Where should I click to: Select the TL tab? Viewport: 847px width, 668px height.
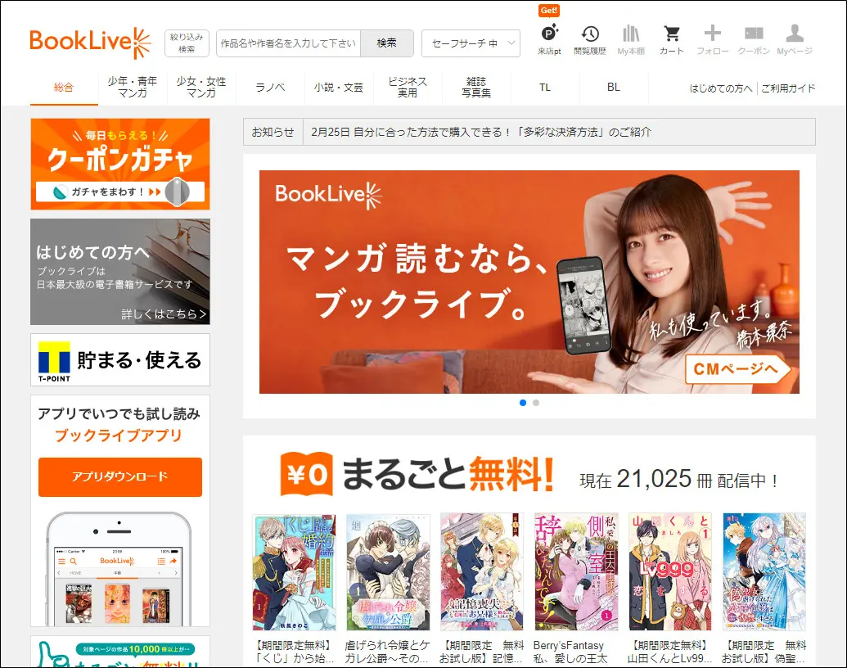[544, 87]
